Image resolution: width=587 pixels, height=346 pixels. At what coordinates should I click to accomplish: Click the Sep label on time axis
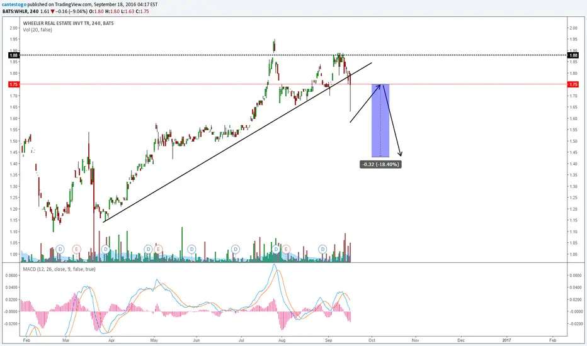click(x=328, y=340)
